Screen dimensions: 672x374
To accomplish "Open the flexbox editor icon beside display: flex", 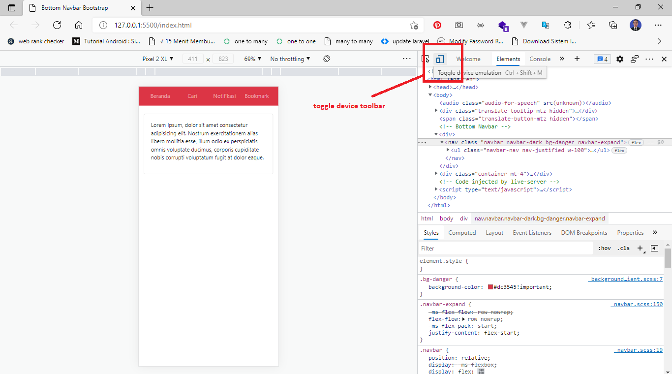I will (481, 372).
